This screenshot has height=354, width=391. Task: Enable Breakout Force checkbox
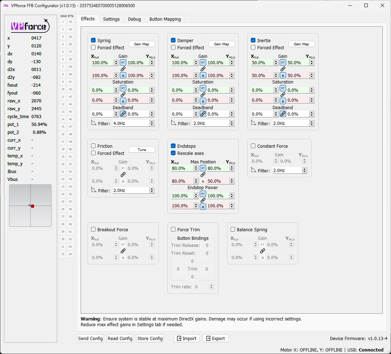[x=93, y=229]
